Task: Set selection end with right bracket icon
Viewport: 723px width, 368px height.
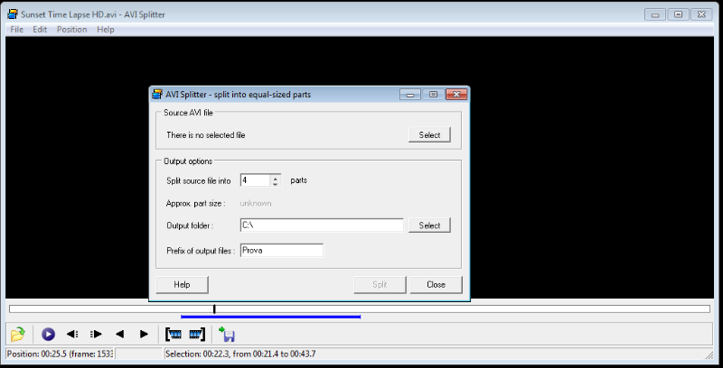Action: 196,334
